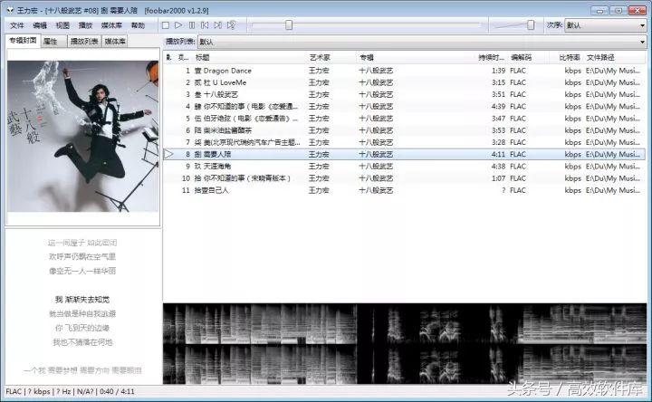This screenshot has width=652, height=402.
Task: Close the foobar2000 window
Action: pyautogui.click(x=637, y=10)
